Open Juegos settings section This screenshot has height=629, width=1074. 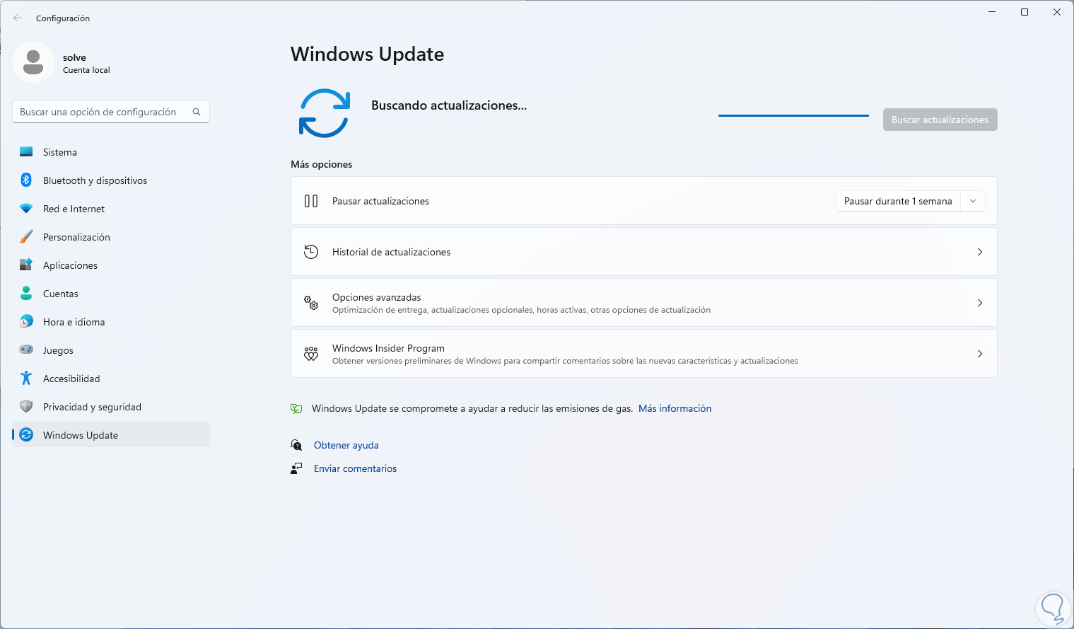[111, 350]
